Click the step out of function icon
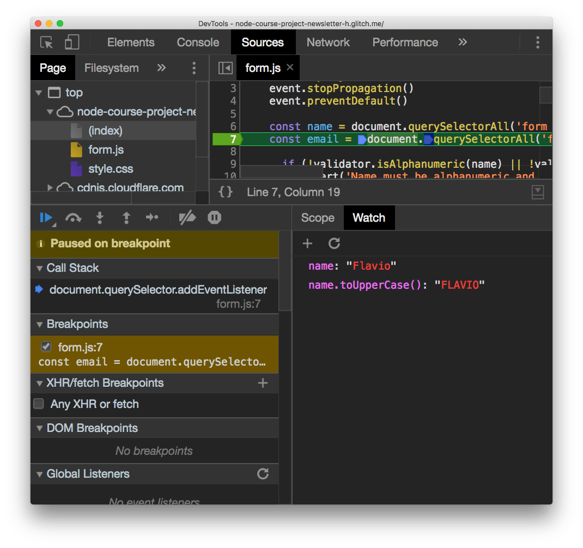The height and width of the screenshot is (548, 583). tap(126, 218)
